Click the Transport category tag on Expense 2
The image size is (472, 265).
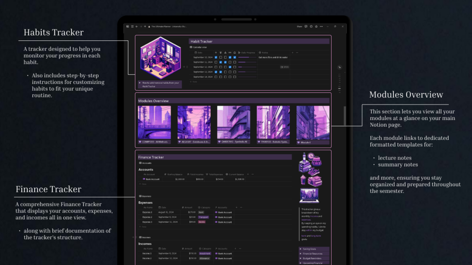(x=203, y=217)
